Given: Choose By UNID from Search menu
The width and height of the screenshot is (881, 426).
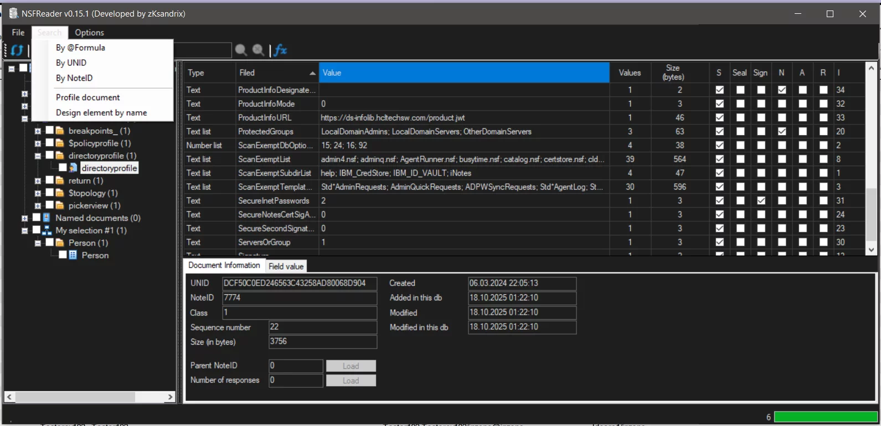Looking at the screenshot, I should tap(71, 63).
